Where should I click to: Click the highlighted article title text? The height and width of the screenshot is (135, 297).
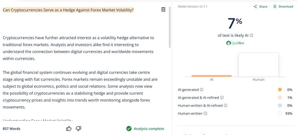[68, 10]
